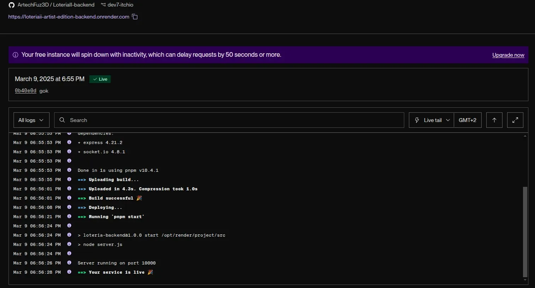The width and height of the screenshot is (535, 288).
Task: Click the info icon in the purple banner
Action: pos(15,55)
